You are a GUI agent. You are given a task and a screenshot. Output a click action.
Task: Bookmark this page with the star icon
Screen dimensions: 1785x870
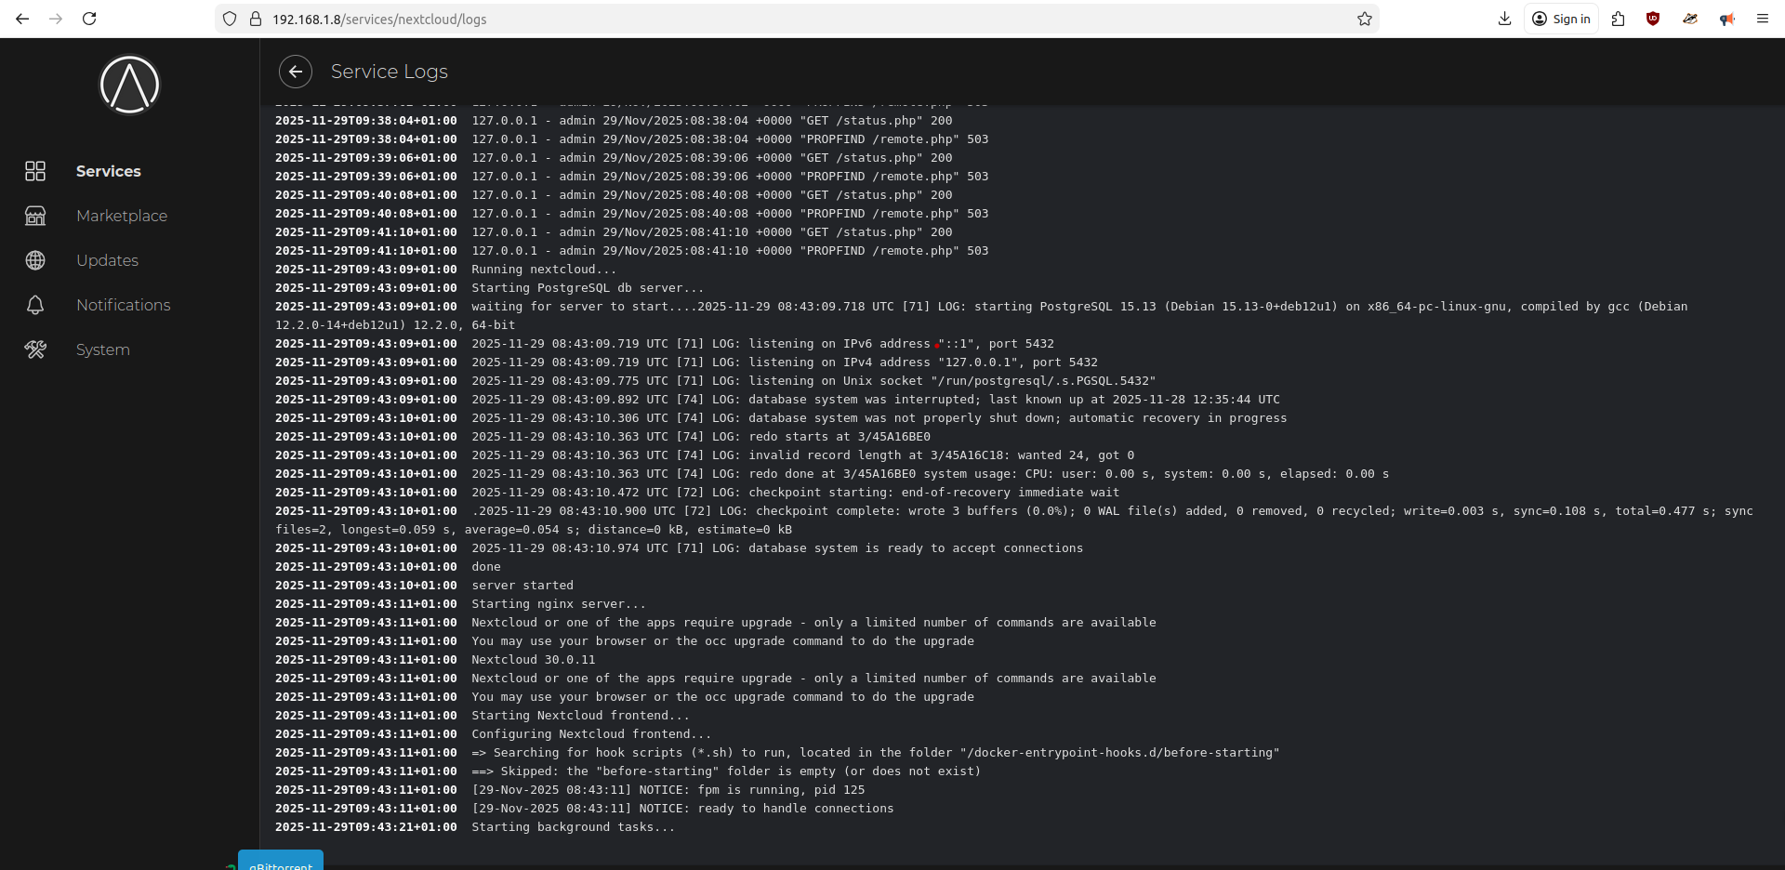[x=1364, y=19]
